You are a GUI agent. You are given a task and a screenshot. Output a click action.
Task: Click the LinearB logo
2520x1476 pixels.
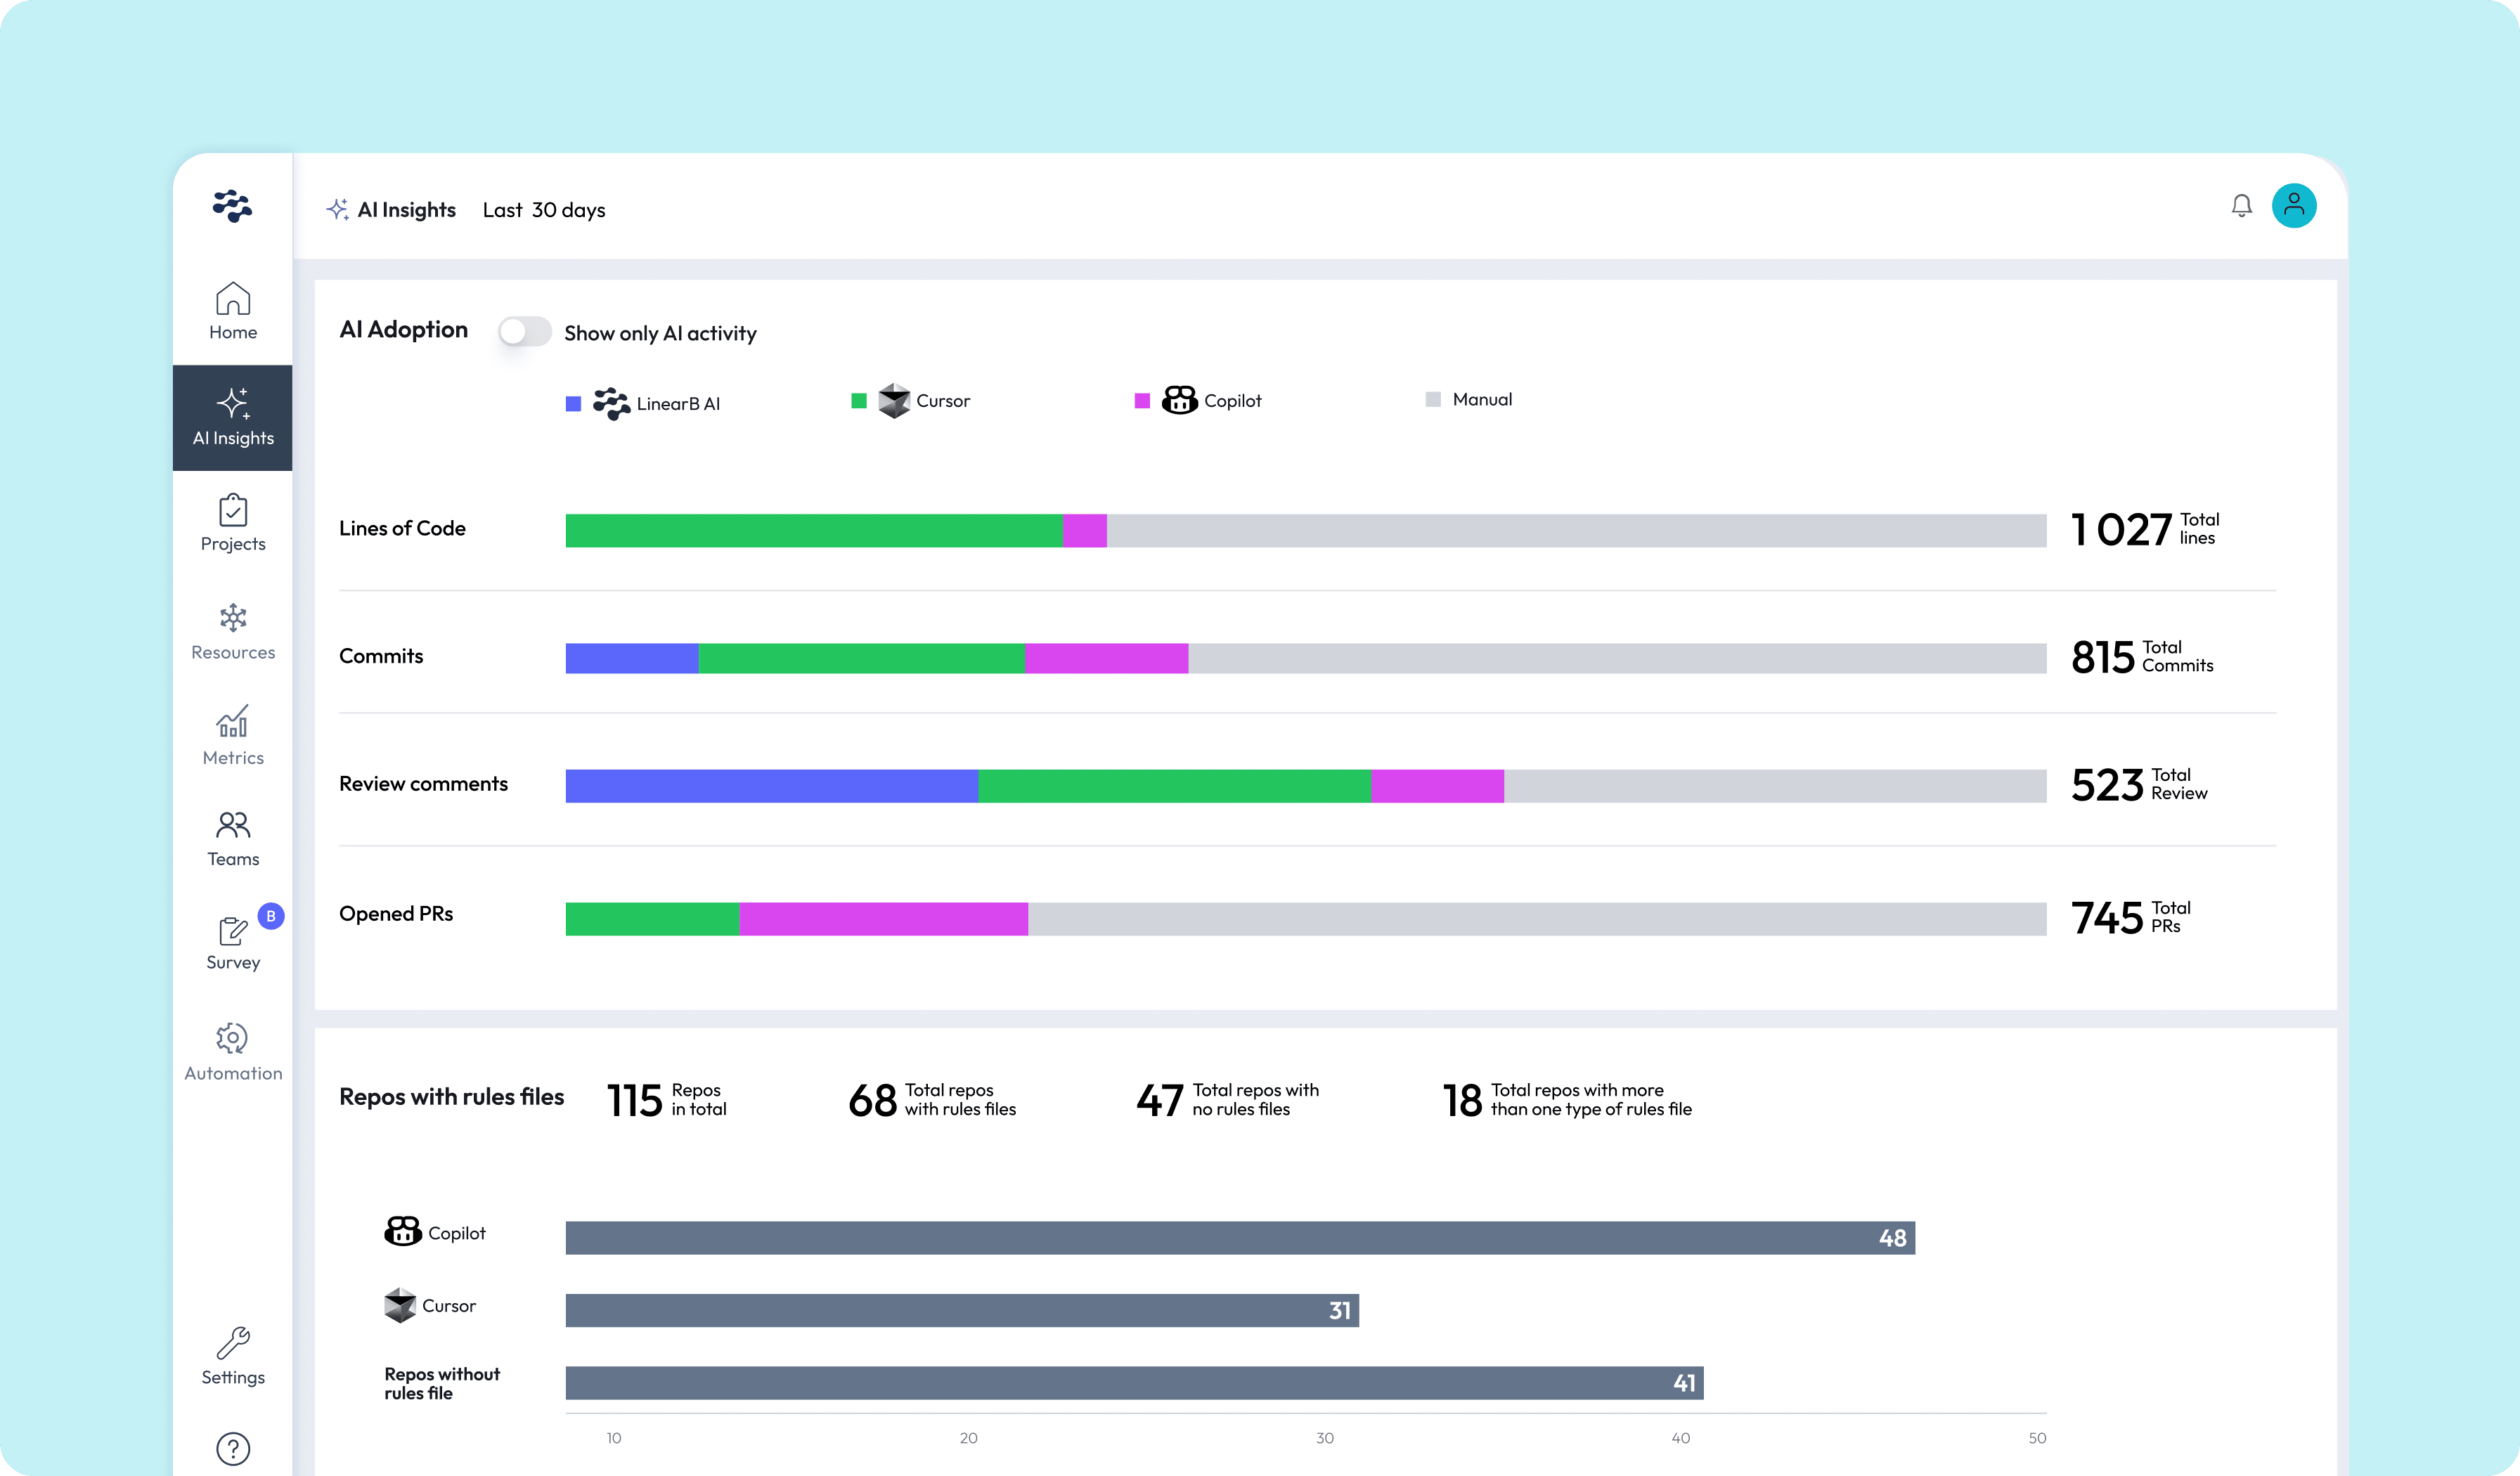click(232, 207)
